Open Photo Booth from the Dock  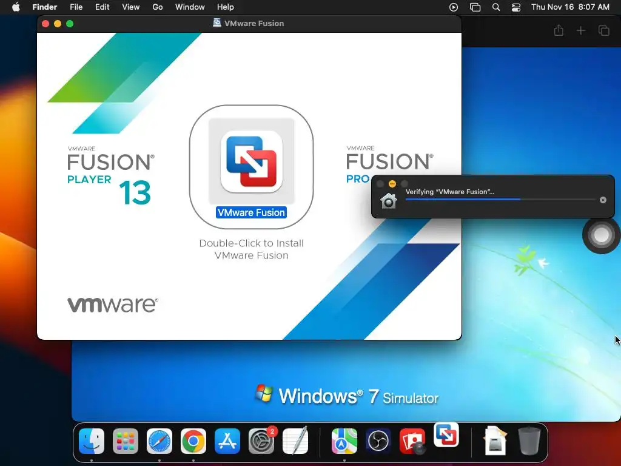pyautogui.click(x=412, y=441)
